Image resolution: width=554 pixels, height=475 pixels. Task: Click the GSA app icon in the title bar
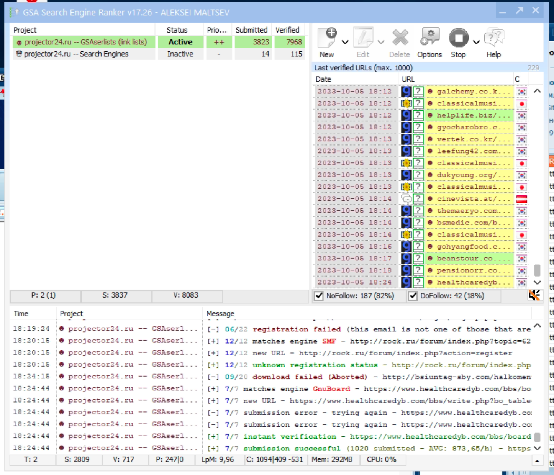(x=15, y=12)
